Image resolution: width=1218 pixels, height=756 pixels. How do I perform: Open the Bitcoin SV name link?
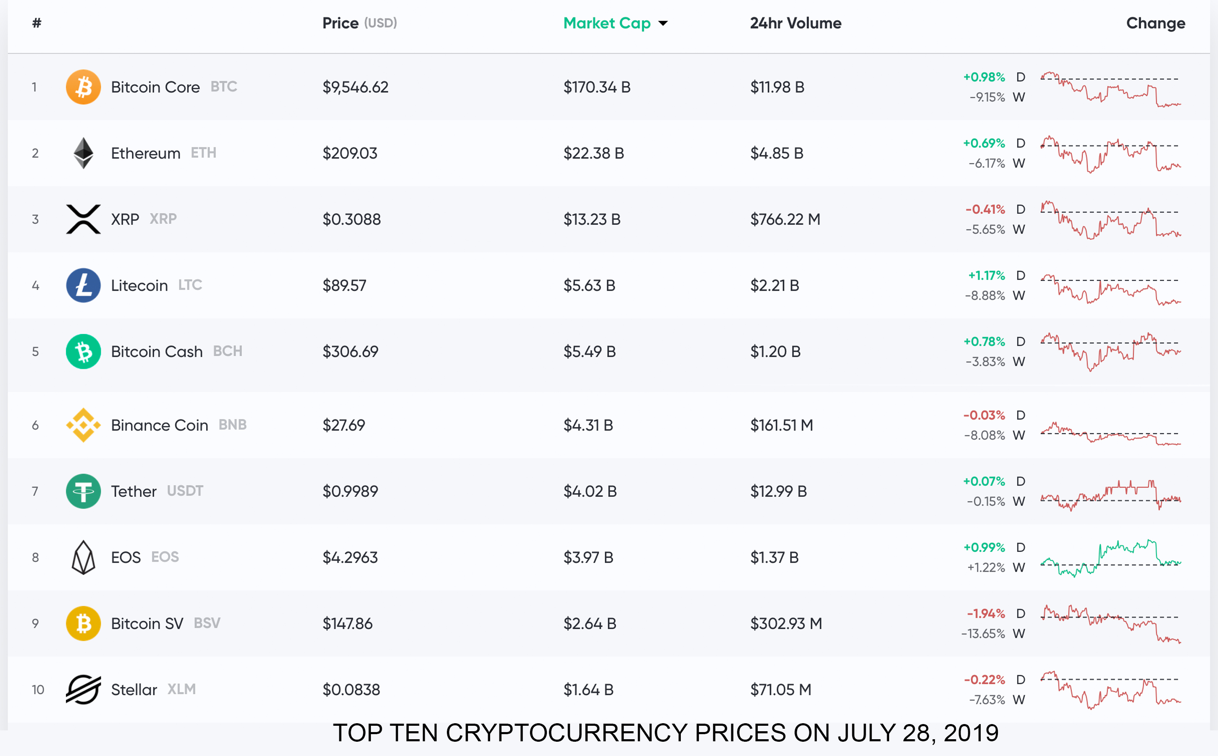(147, 624)
